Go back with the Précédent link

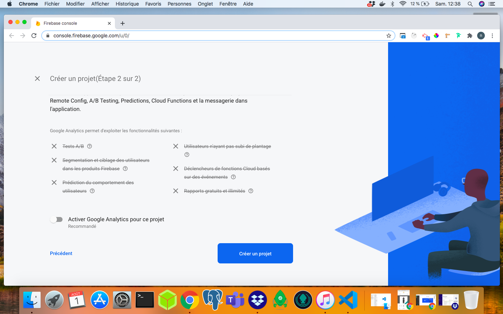pyautogui.click(x=61, y=253)
